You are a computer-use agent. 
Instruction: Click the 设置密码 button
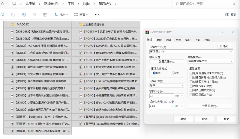point(210,106)
